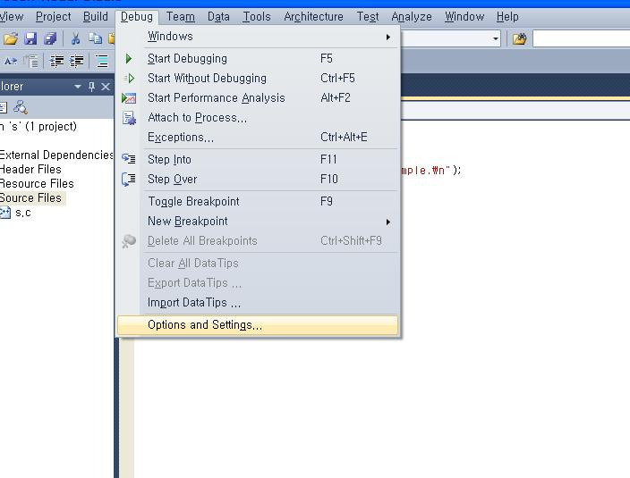Viewport: 630px width, 478px height.
Task: Select the External Dependencies folder
Action: 56,155
